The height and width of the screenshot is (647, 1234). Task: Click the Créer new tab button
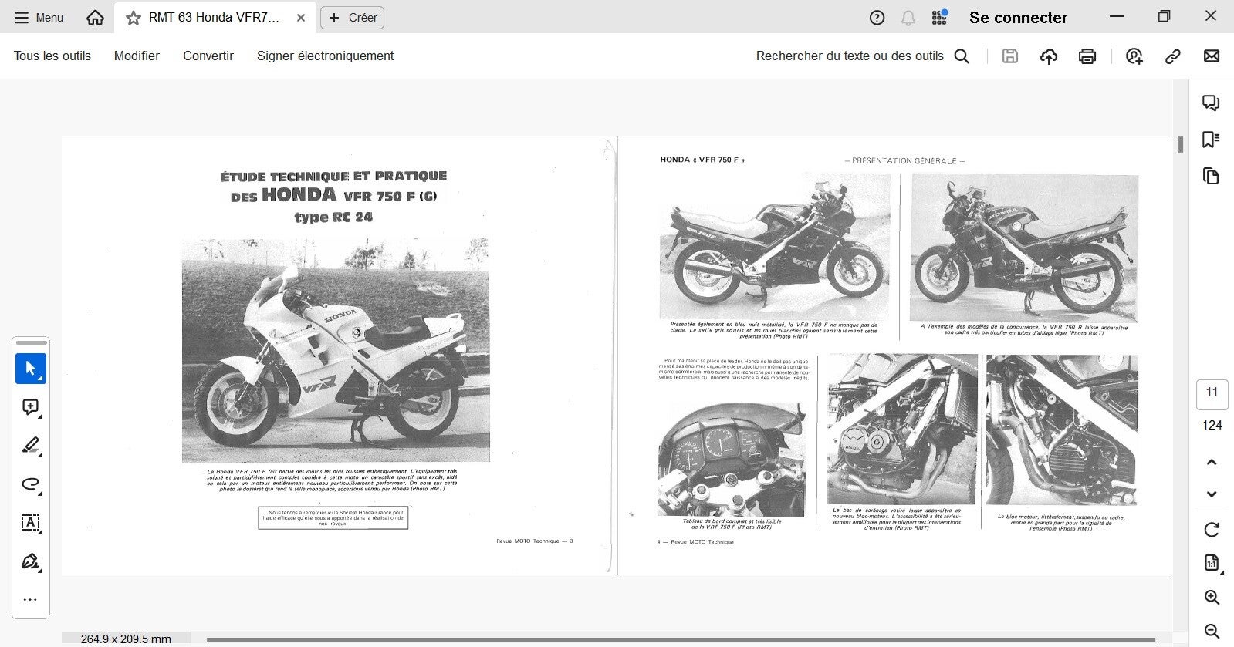pos(353,18)
